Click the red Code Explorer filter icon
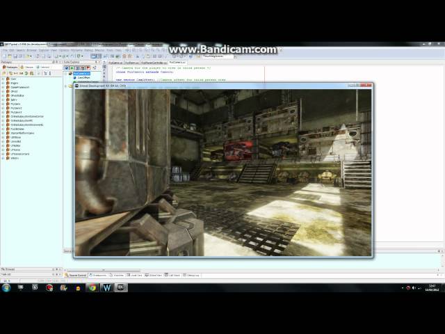The width and height of the screenshot is (445, 334). pos(88,68)
